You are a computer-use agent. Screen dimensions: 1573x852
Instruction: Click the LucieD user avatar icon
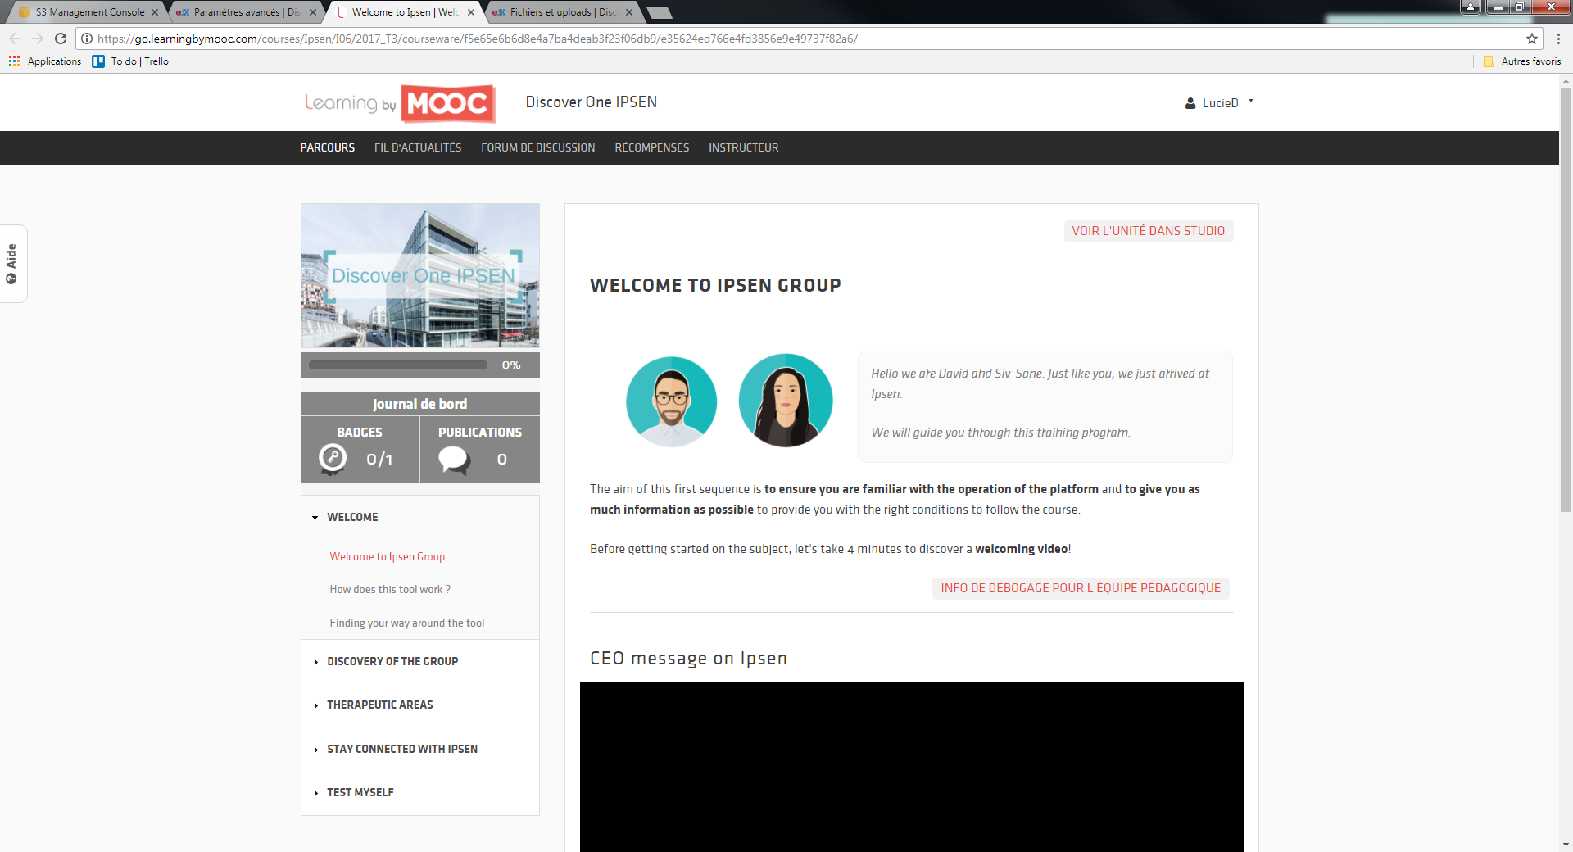click(x=1190, y=102)
